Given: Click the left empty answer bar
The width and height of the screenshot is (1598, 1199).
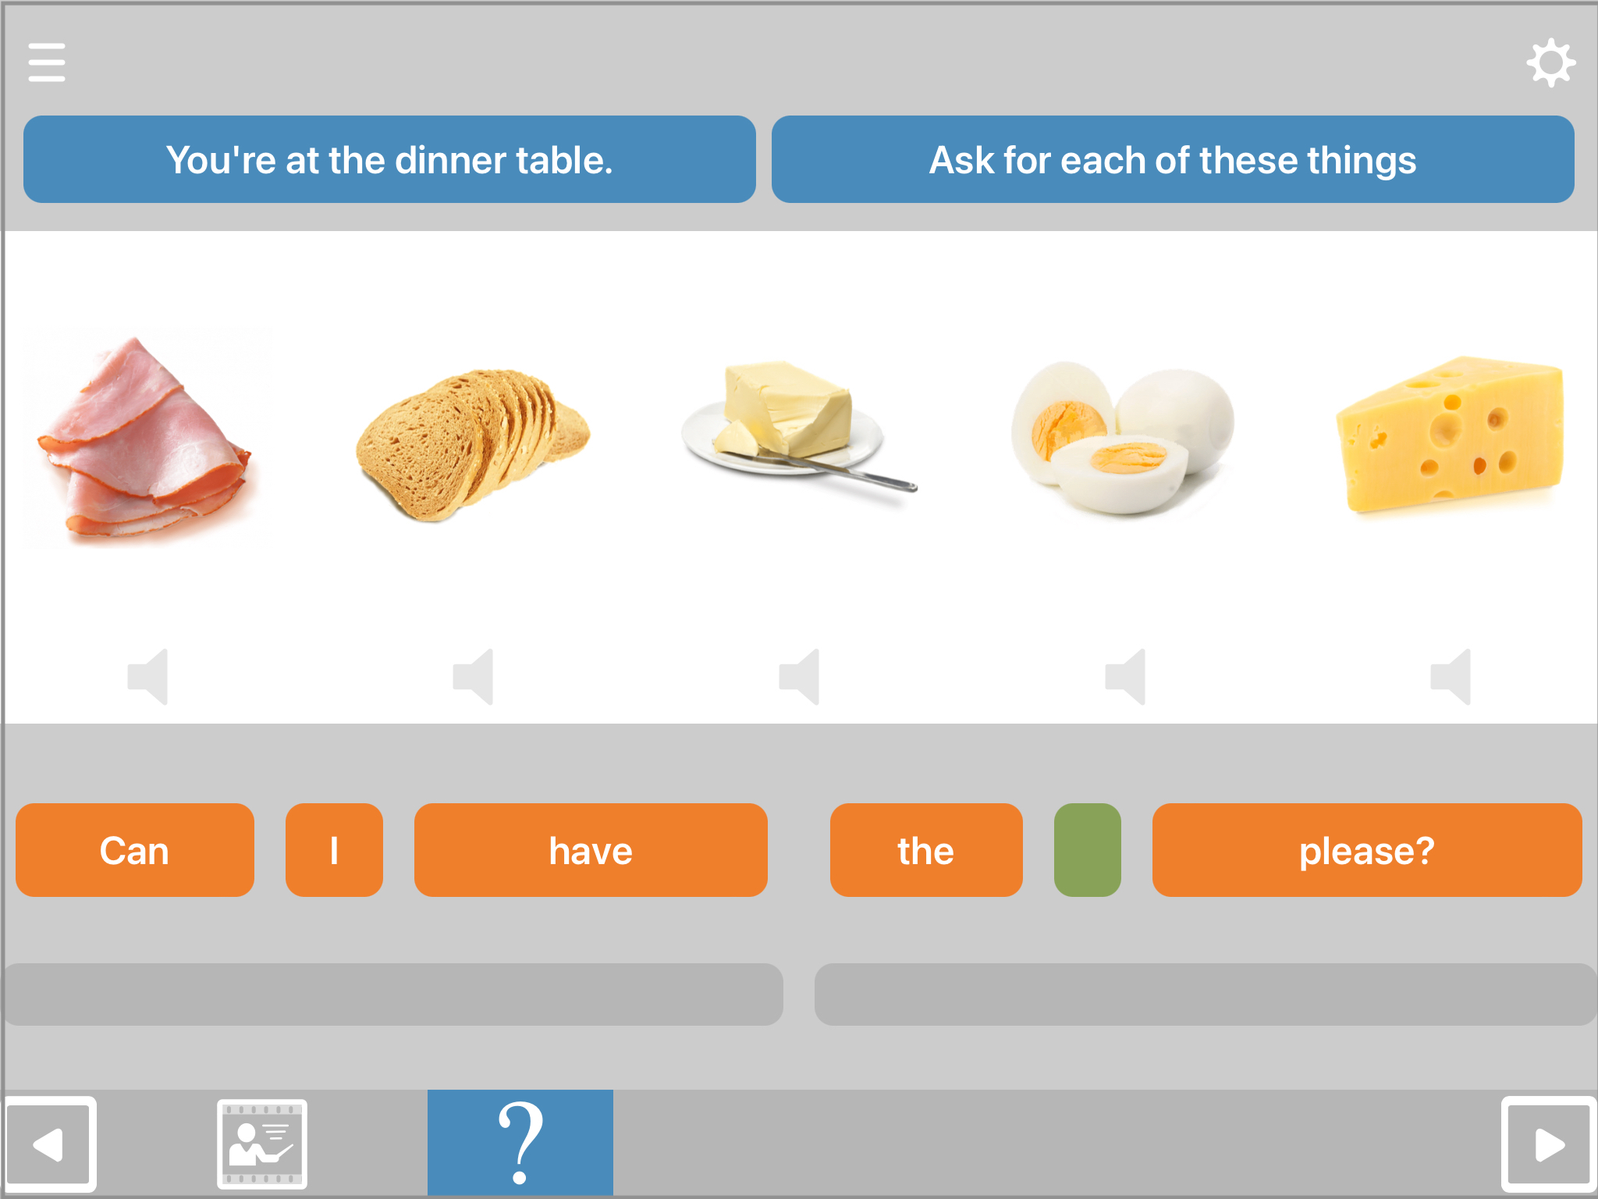Looking at the screenshot, I should pos(393,994).
